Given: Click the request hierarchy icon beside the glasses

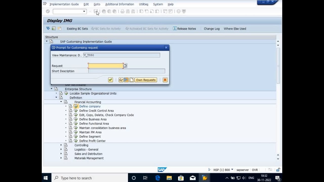Looking at the screenshot, I should pos(126,80).
